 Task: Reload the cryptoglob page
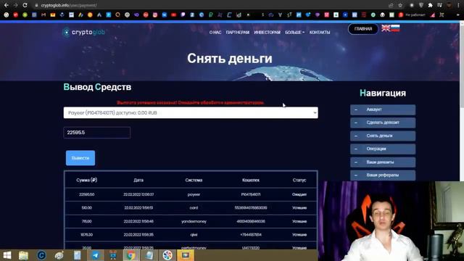(x=25, y=5)
